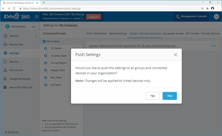Open the Management Console
The image size is (222, 136).
[191, 16]
